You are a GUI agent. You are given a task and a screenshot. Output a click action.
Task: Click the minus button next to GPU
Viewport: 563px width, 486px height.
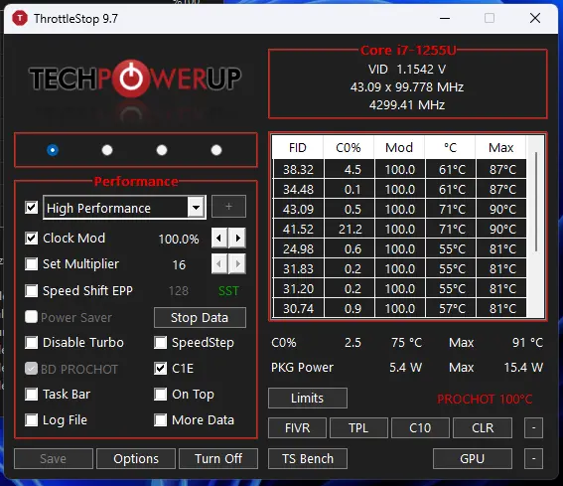click(x=533, y=459)
